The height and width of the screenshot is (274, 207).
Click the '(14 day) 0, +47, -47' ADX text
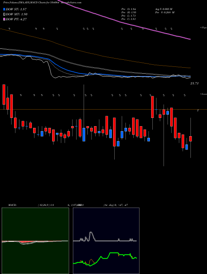pos(116,205)
